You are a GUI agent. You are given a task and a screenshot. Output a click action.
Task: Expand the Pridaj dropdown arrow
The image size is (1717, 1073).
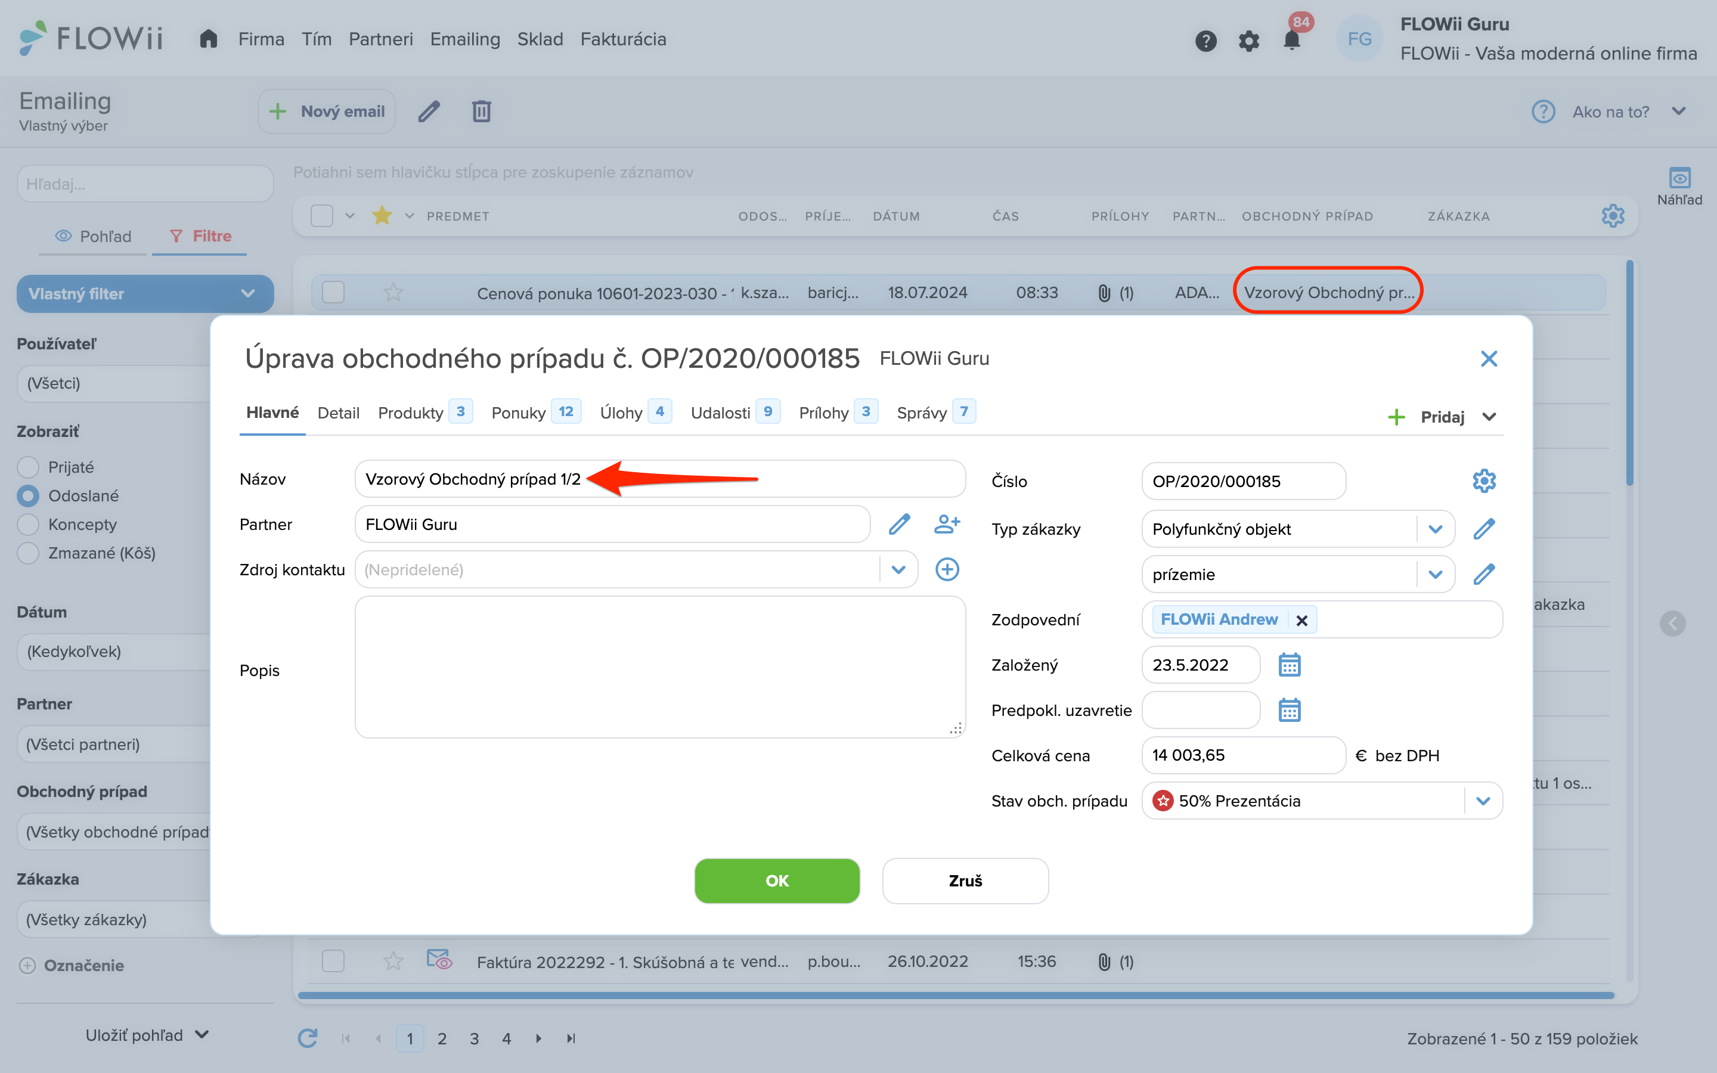(1489, 417)
